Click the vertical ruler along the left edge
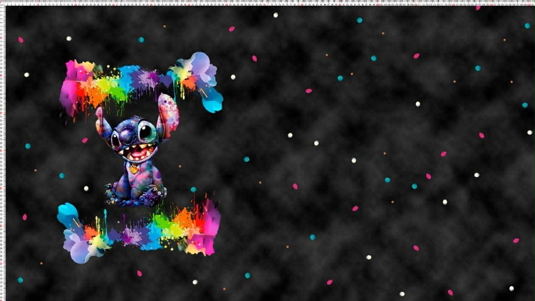The image size is (535, 301). [3, 152]
